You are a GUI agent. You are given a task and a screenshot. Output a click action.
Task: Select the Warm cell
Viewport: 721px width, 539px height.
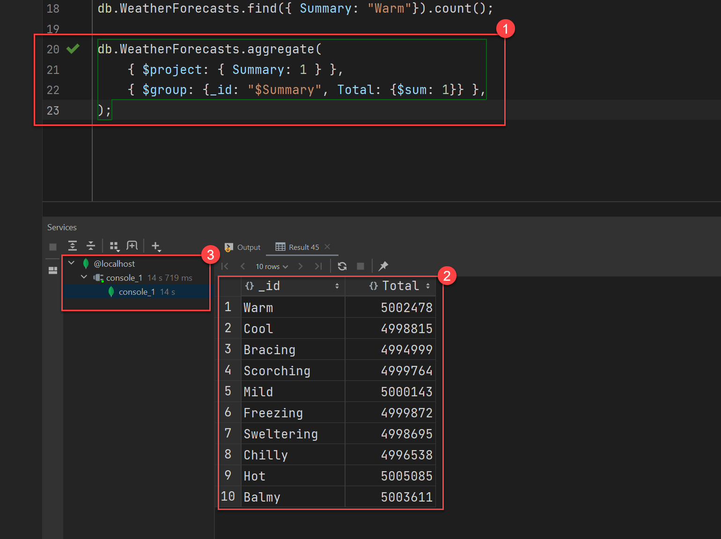coord(293,307)
